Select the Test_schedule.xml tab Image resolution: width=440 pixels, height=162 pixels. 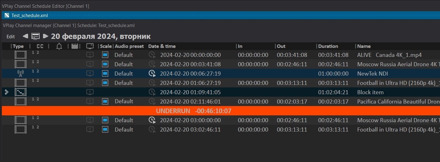click(30, 16)
